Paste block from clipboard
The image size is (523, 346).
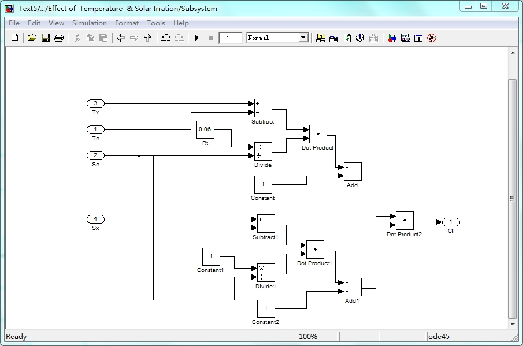click(x=104, y=38)
